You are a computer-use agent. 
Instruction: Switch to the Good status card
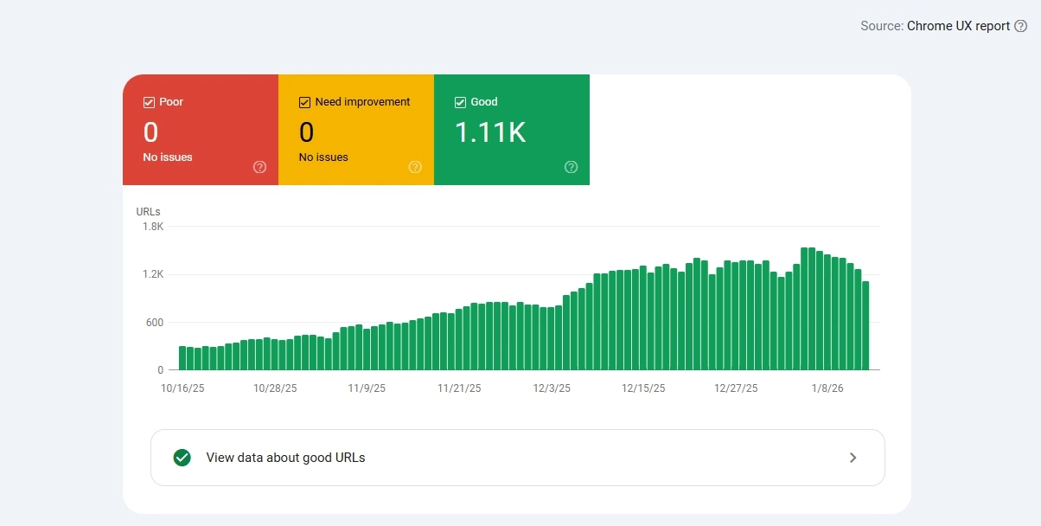tap(511, 130)
